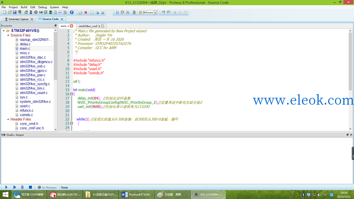The image size is (354, 199).
Task: Click the Redo arrow icon
Action: (169, 13)
